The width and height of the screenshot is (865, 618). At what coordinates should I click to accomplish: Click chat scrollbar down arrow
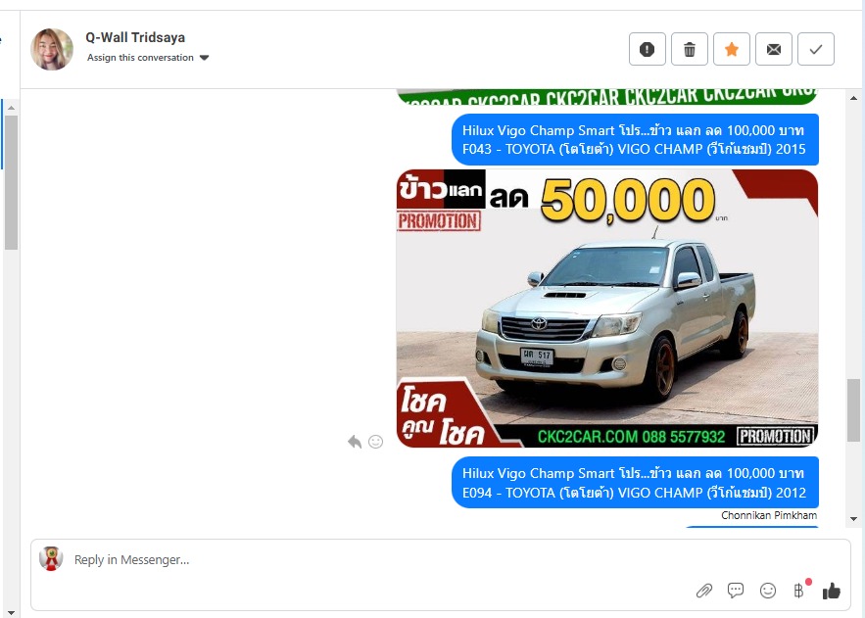coord(854,519)
